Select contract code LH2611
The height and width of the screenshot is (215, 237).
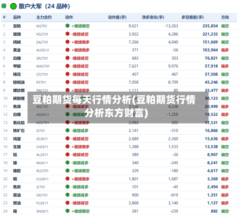click(42, 147)
